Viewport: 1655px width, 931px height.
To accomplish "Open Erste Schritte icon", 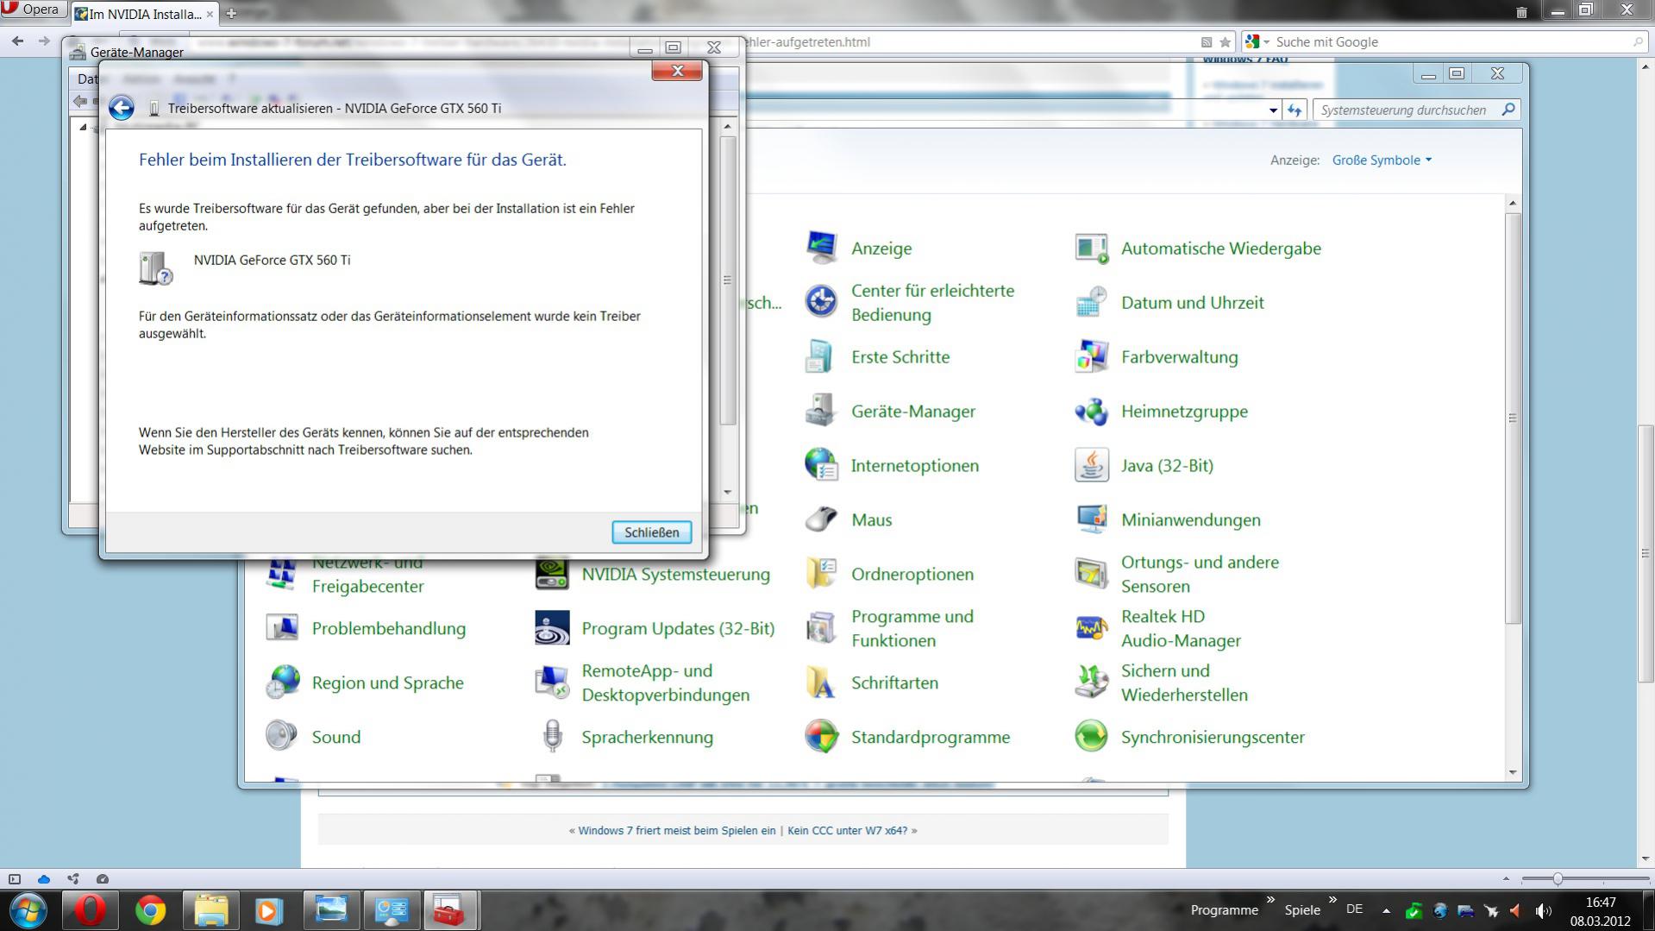I will [x=821, y=357].
